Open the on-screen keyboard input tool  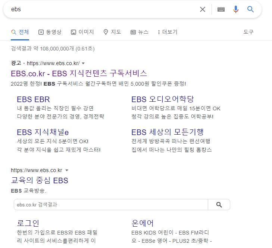tap(221, 9)
